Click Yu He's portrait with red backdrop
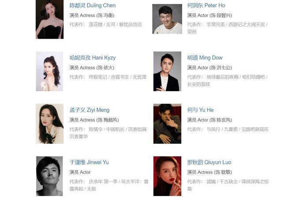291x207 pixels. [x=167, y=124]
